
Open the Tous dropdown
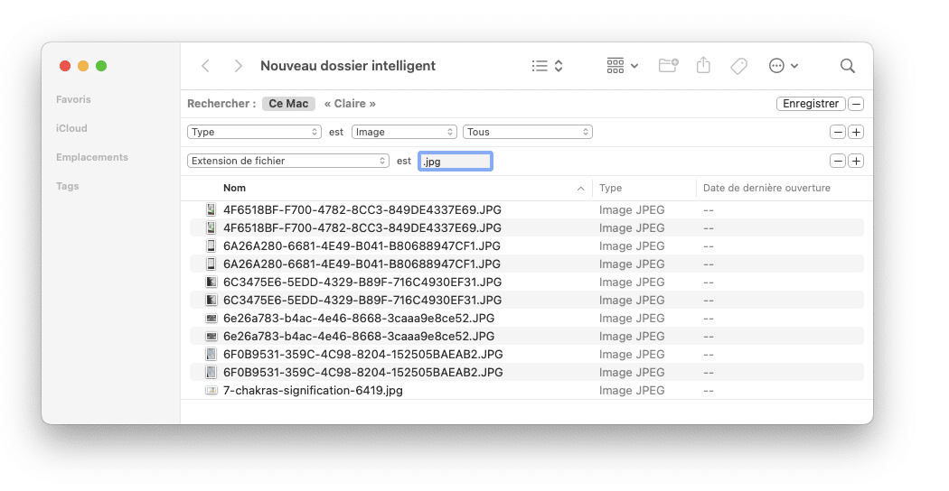coord(527,132)
